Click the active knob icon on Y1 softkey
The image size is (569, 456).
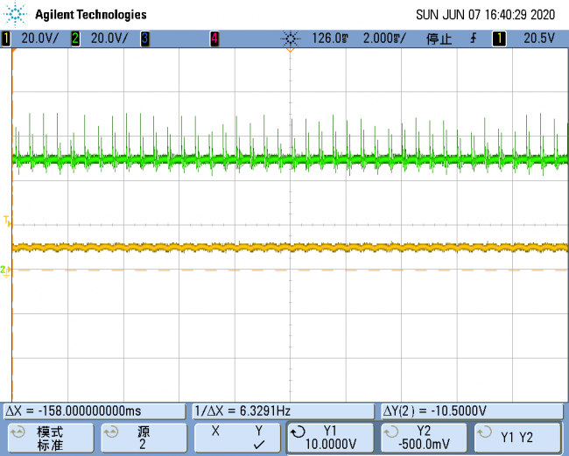click(x=299, y=432)
